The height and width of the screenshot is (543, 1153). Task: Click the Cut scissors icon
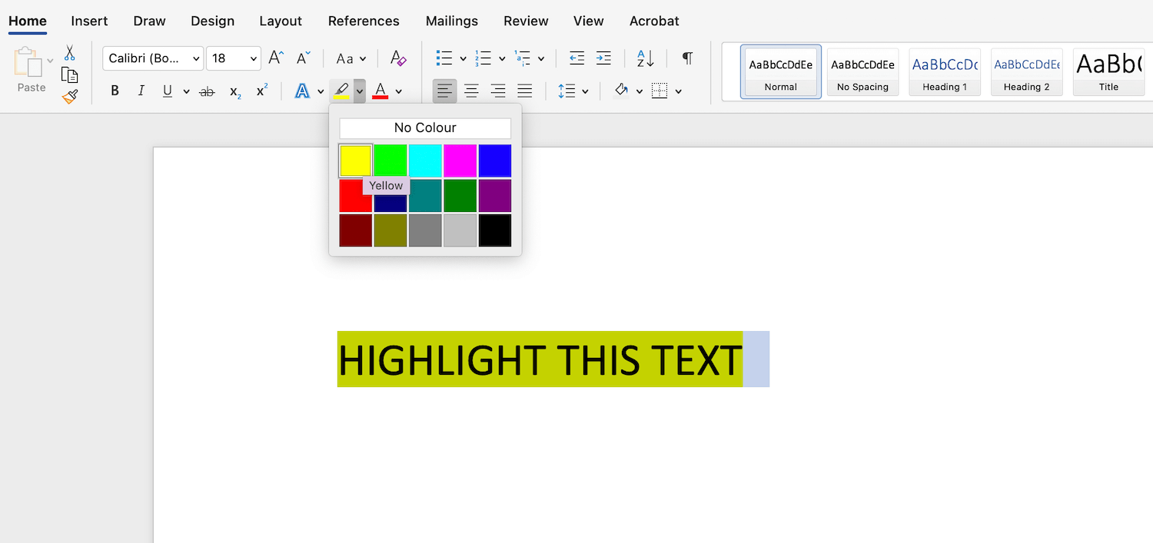[x=69, y=53]
